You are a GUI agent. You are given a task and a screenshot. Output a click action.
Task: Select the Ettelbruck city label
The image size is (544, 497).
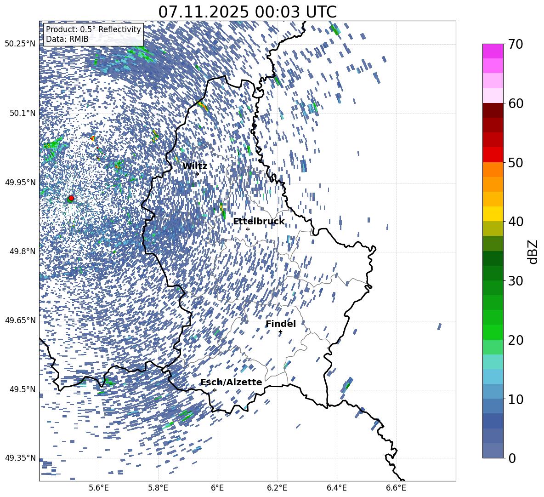[x=259, y=222]
